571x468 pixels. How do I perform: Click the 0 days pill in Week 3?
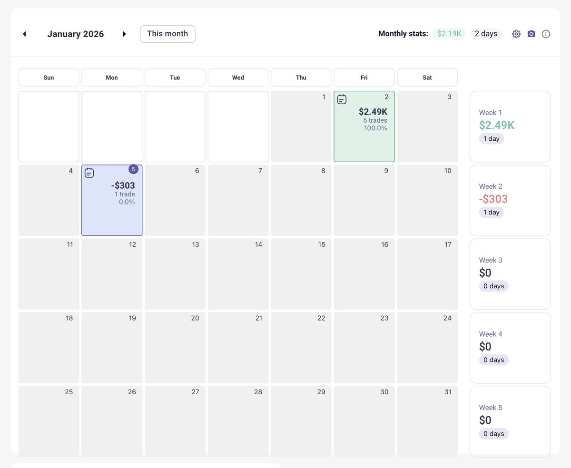point(494,286)
